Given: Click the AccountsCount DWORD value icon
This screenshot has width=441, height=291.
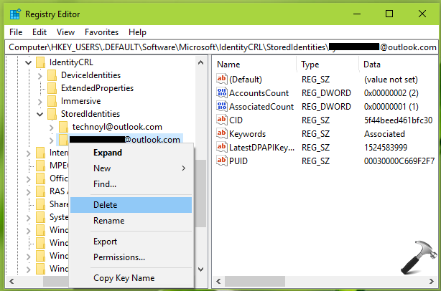Looking at the screenshot, I should point(222,93).
